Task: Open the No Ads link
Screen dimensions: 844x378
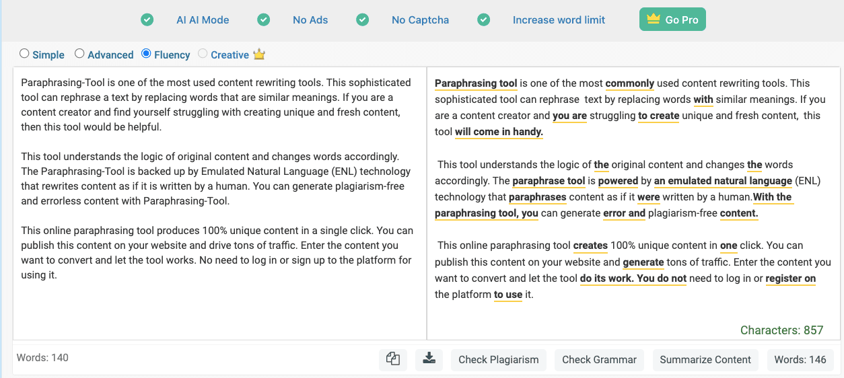Action: coord(310,20)
